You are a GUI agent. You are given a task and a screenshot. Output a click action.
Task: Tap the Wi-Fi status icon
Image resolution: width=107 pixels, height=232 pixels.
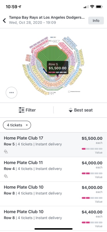[x=92, y=6]
